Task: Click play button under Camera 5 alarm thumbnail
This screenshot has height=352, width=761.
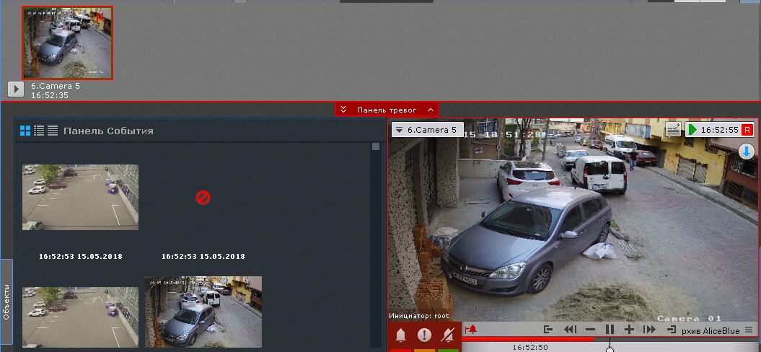Action: click(16, 89)
